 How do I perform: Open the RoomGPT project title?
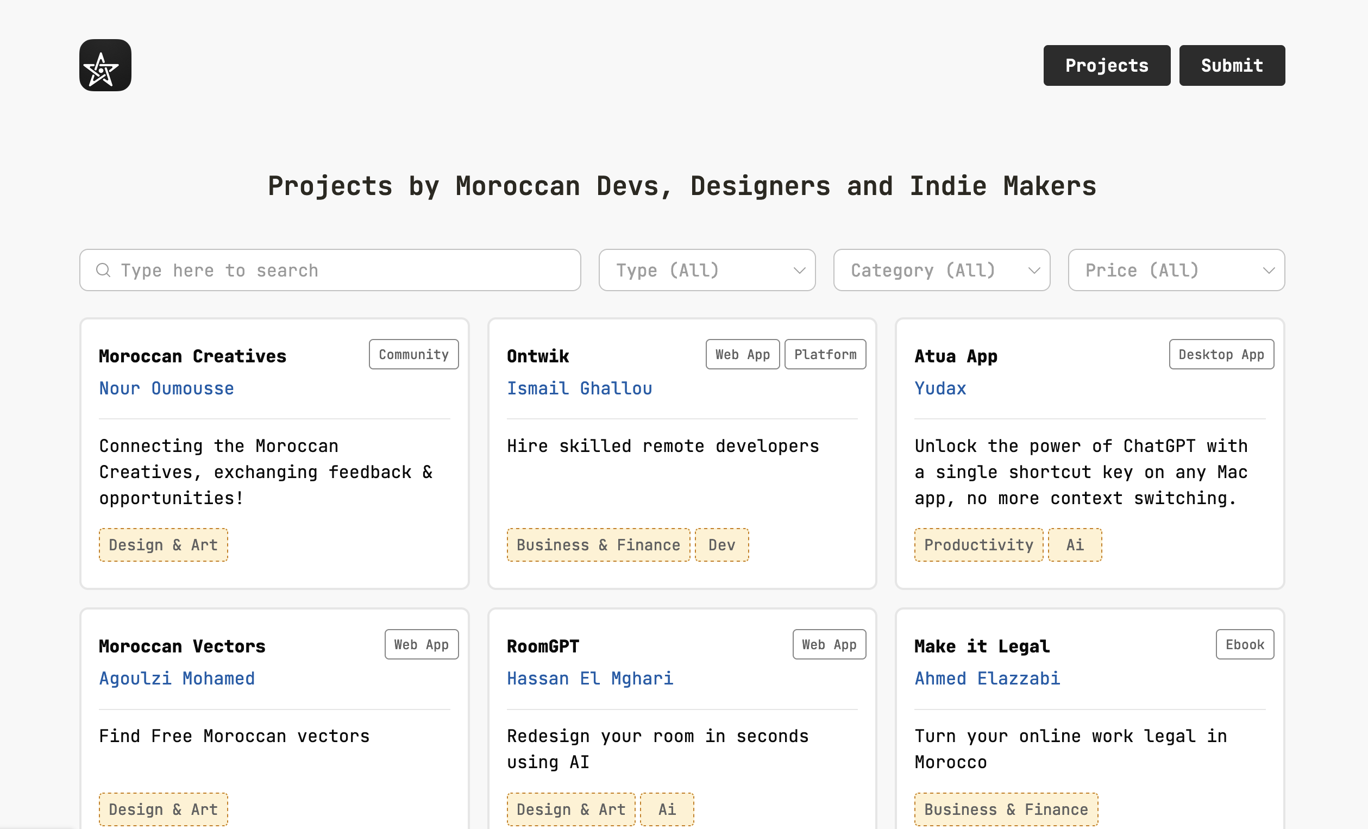[543, 647]
